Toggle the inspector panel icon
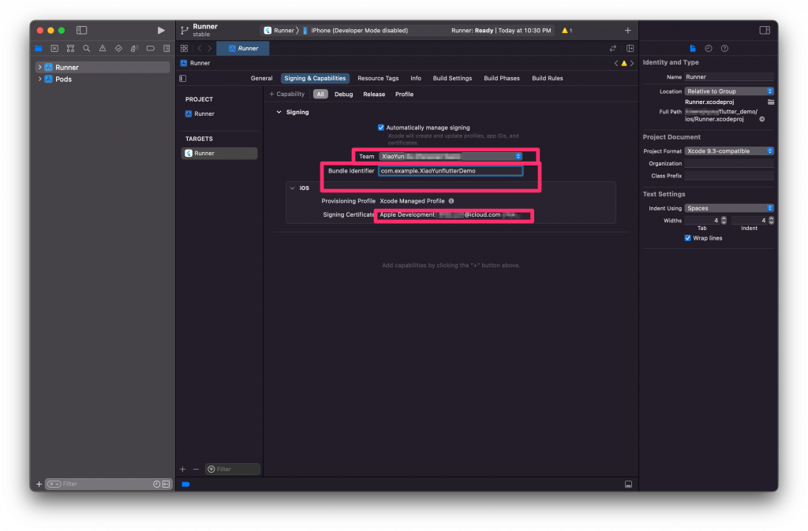 point(765,31)
